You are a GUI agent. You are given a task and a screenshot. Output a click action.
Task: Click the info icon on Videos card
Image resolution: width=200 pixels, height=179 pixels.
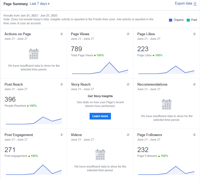(x=128, y=135)
